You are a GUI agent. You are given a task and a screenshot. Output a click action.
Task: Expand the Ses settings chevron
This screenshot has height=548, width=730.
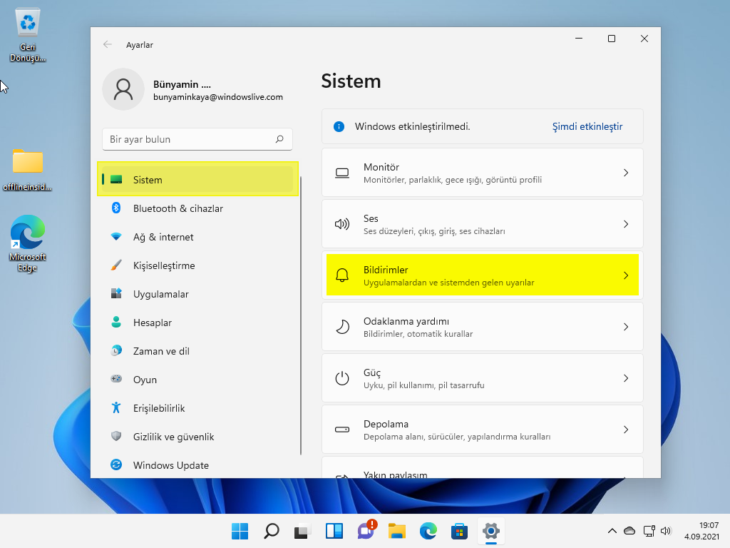626,223
